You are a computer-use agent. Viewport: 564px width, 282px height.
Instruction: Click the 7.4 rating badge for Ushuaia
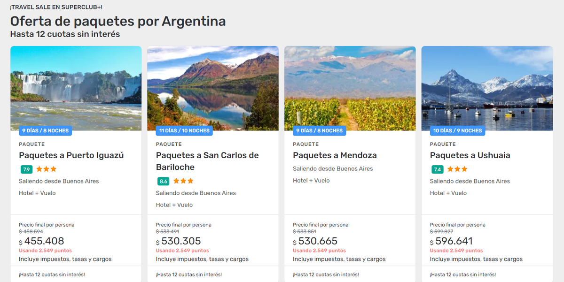[438, 169]
